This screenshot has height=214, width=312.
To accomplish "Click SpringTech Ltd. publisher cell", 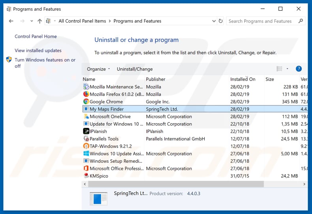I will point(162,109).
